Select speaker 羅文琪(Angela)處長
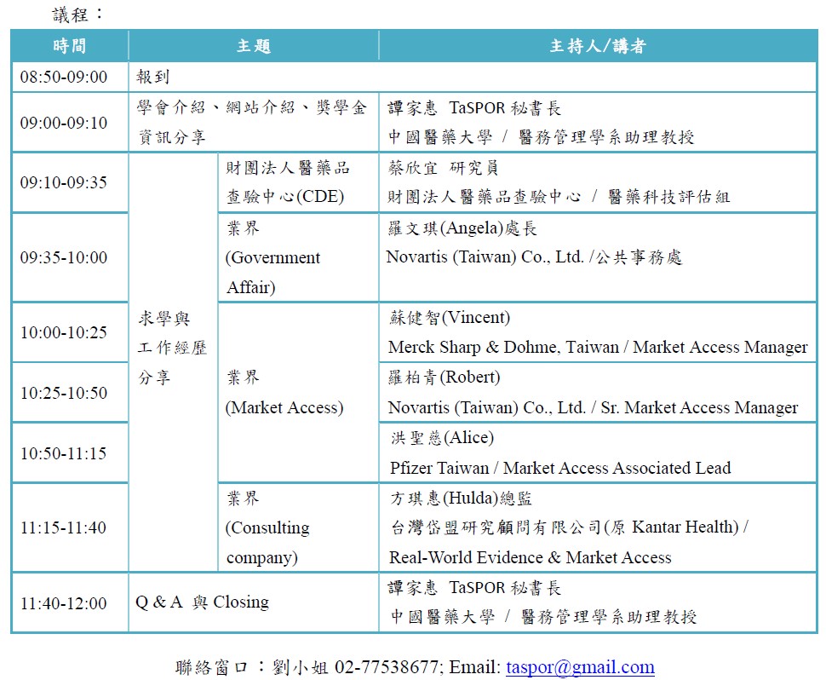826x680 pixels. [462, 228]
